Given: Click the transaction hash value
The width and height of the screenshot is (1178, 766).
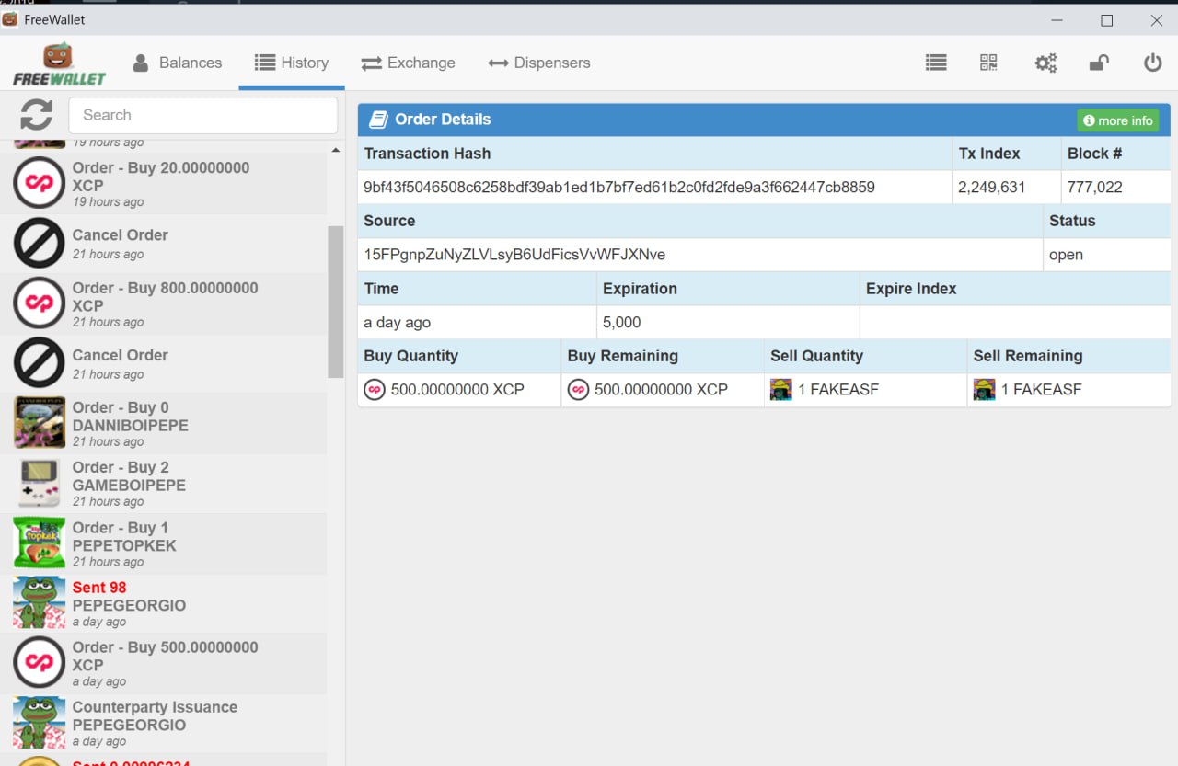Looking at the screenshot, I should 619,187.
